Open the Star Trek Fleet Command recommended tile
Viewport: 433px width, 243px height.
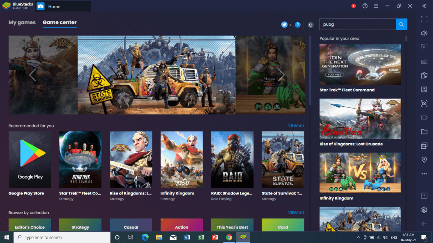pyautogui.click(x=80, y=160)
